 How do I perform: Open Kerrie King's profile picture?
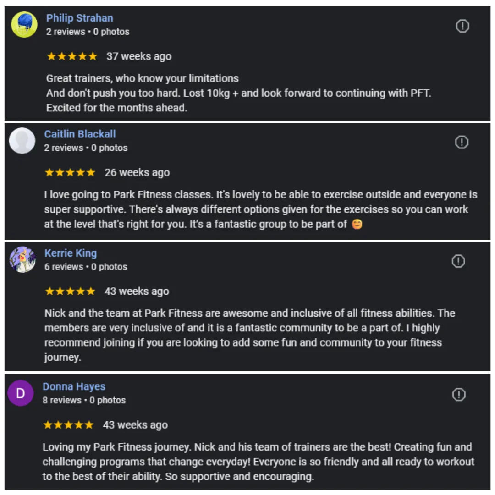pos(22,259)
